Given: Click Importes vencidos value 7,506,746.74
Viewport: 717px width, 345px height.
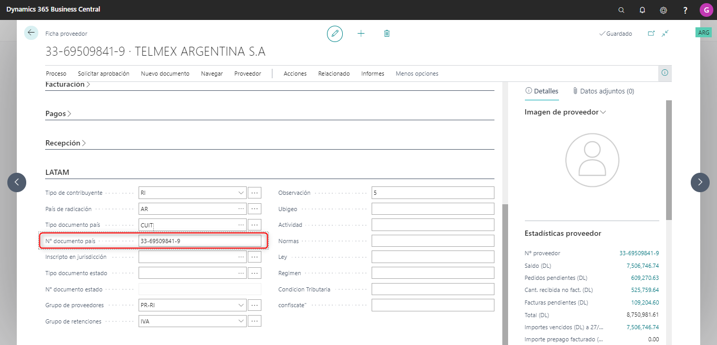Looking at the screenshot, I should click(642, 327).
